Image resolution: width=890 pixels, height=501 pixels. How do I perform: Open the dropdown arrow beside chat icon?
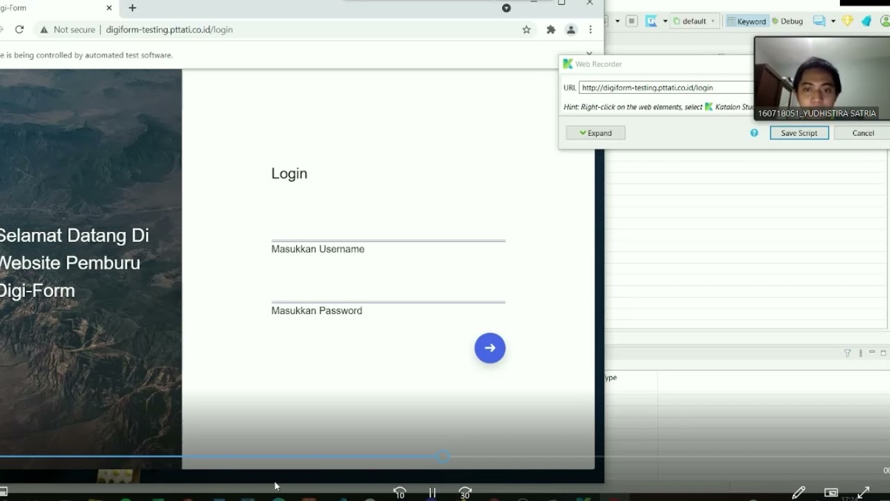833,21
